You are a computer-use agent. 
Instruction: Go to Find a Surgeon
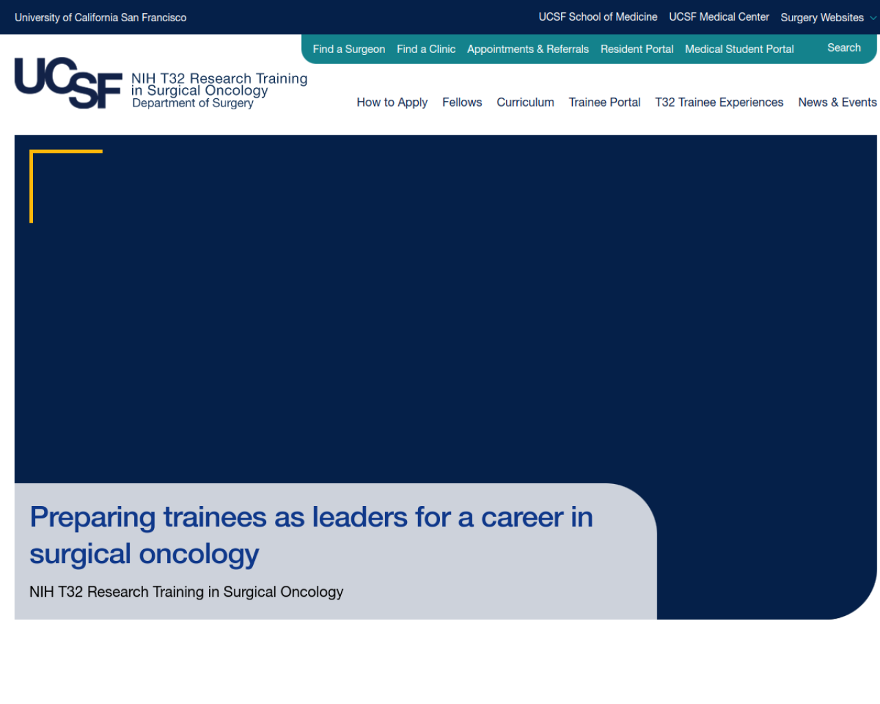pyautogui.click(x=349, y=49)
